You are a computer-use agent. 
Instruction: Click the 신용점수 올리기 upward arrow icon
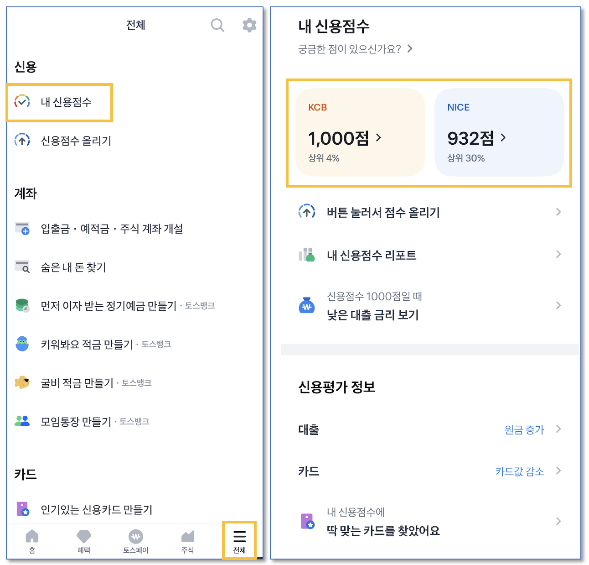tap(22, 140)
